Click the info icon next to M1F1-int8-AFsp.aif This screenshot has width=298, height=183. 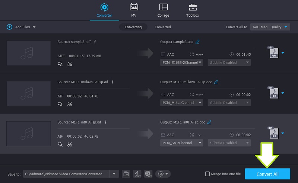click(105, 122)
